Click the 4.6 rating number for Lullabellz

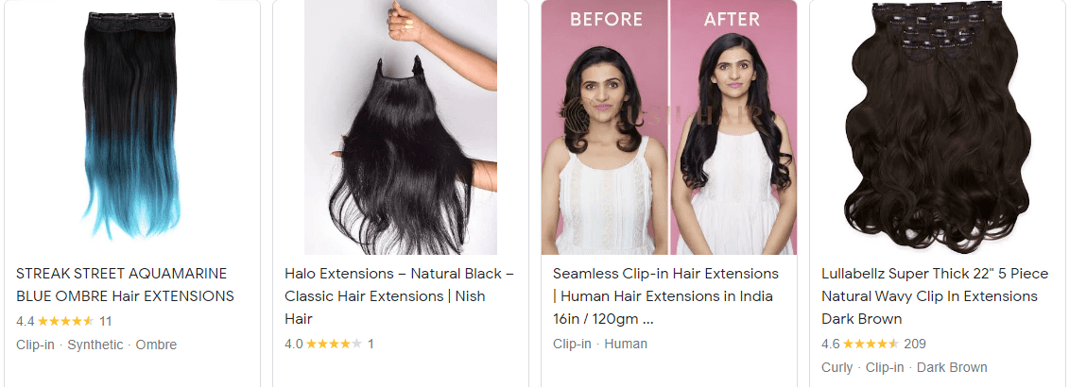[x=831, y=344]
